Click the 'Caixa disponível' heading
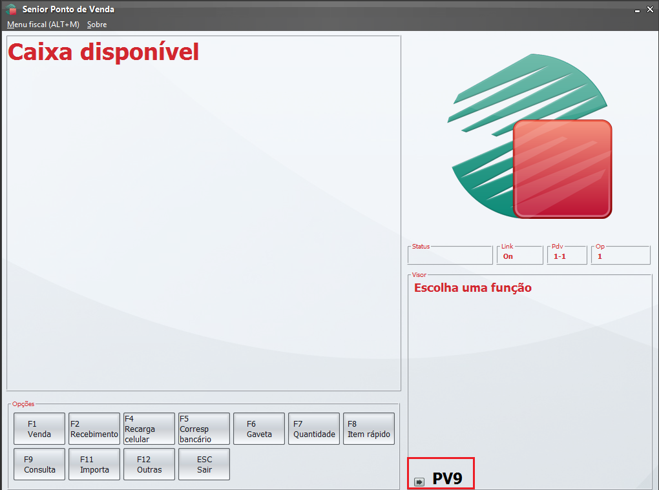This screenshot has height=490, width=659. click(x=103, y=52)
